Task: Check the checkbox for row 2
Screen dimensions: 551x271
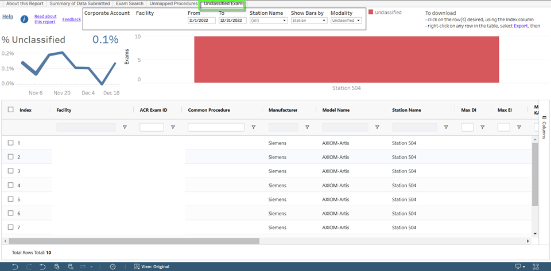Action: [x=10, y=157]
